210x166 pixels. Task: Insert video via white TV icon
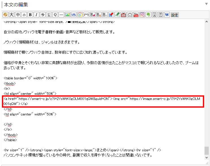(x=130, y=15)
